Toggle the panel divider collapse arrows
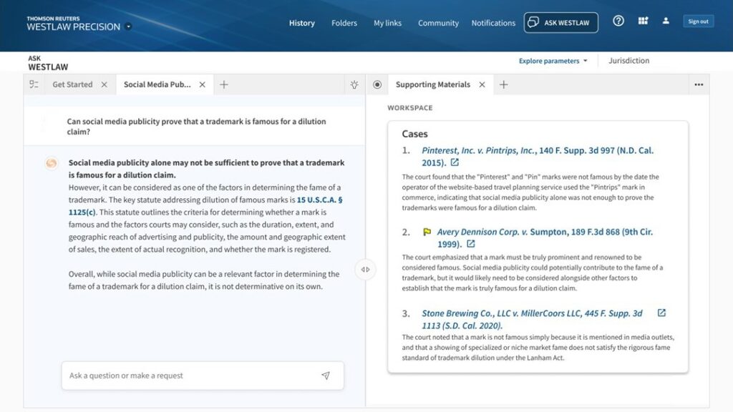The image size is (733, 412). coord(365,269)
